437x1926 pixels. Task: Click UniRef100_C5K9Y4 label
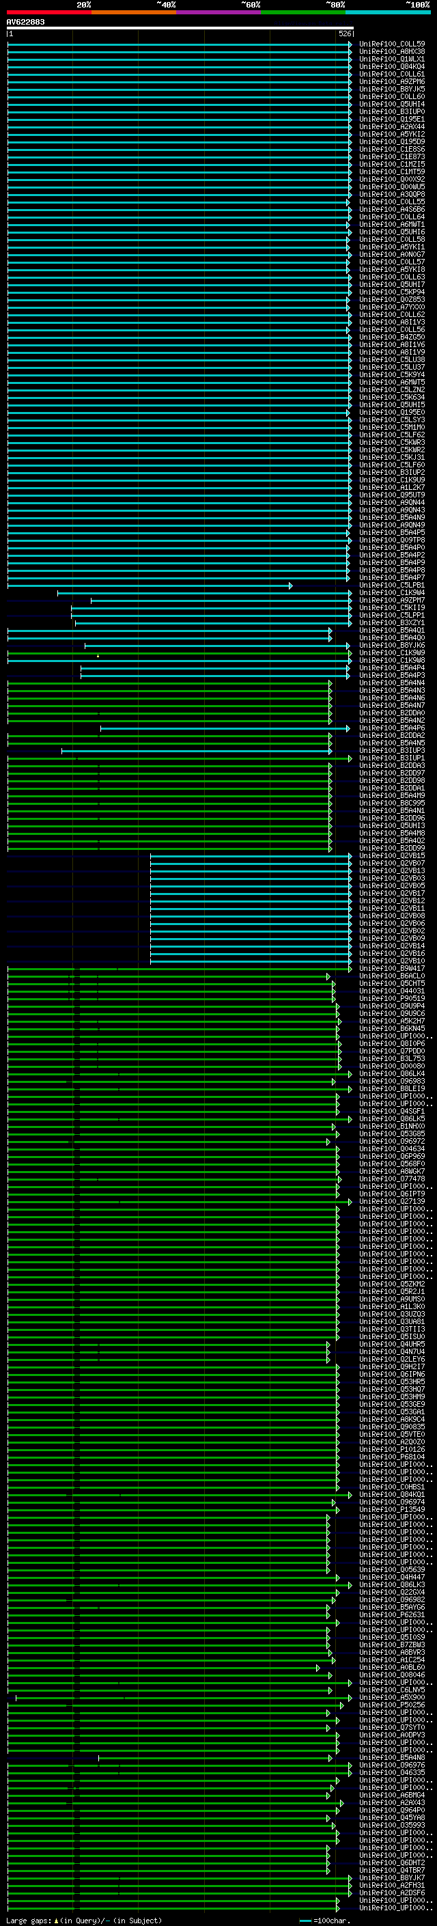[392, 374]
